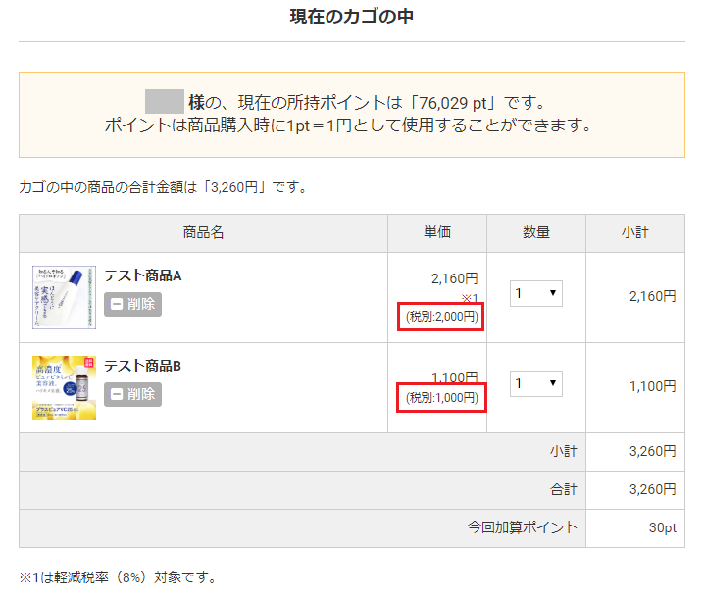Click the 商品名 column header
This screenshot has height=601, width=705.
[204, 233]
